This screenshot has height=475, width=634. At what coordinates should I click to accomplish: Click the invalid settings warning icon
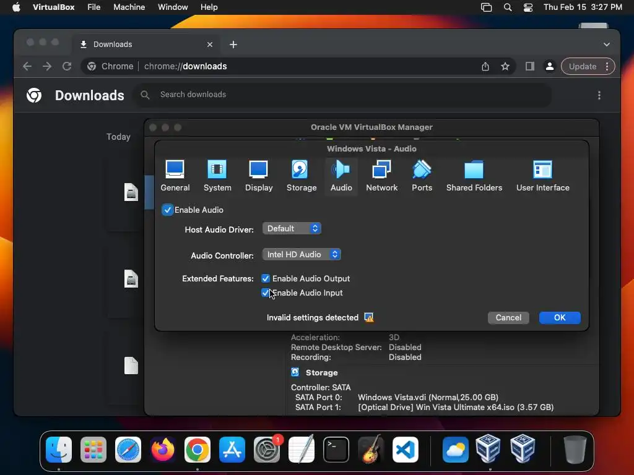click(x=369, y=317)
